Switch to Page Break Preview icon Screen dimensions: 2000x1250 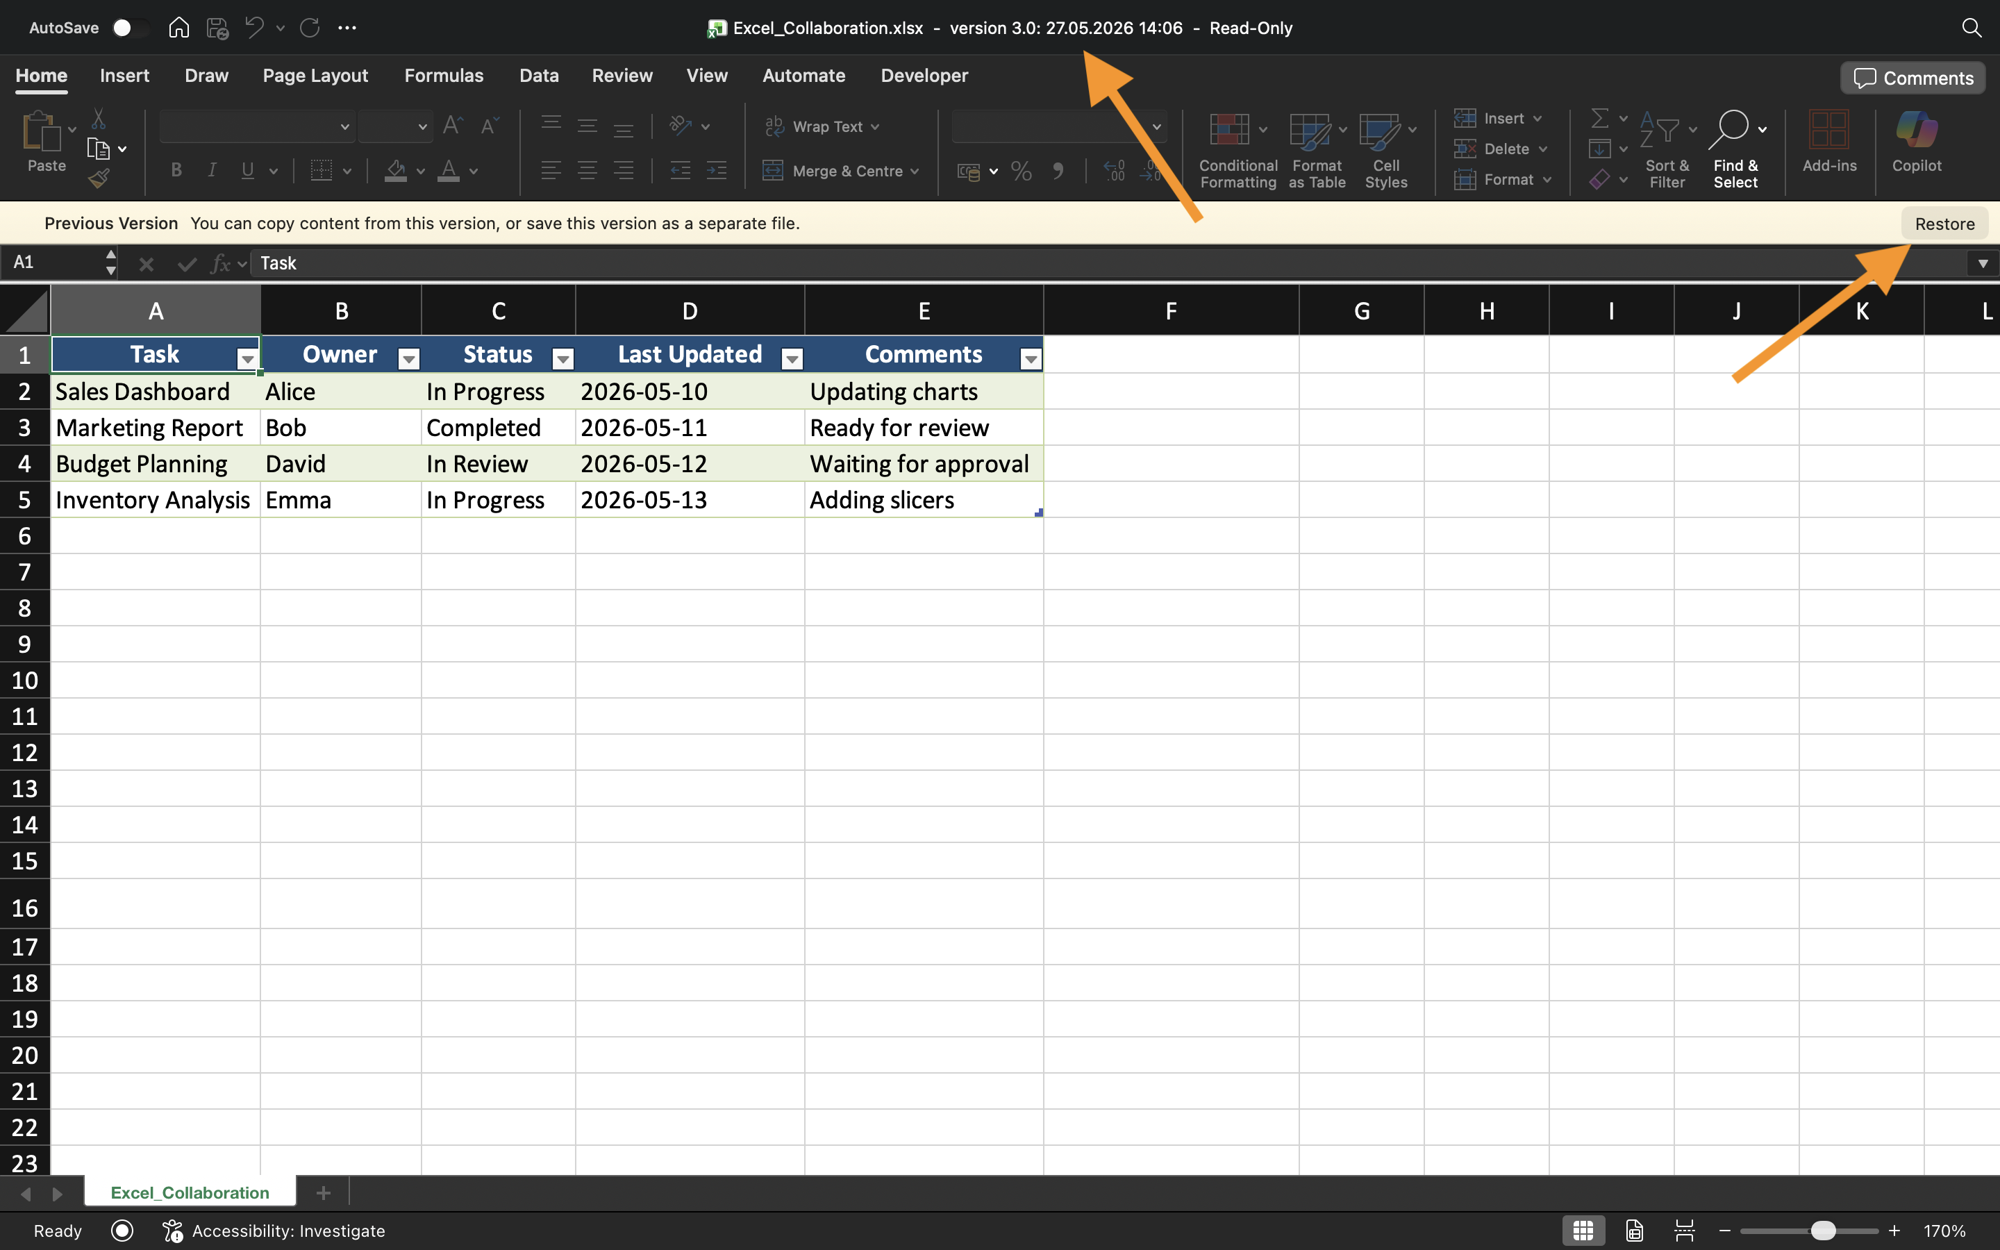coord(1683,1230)
